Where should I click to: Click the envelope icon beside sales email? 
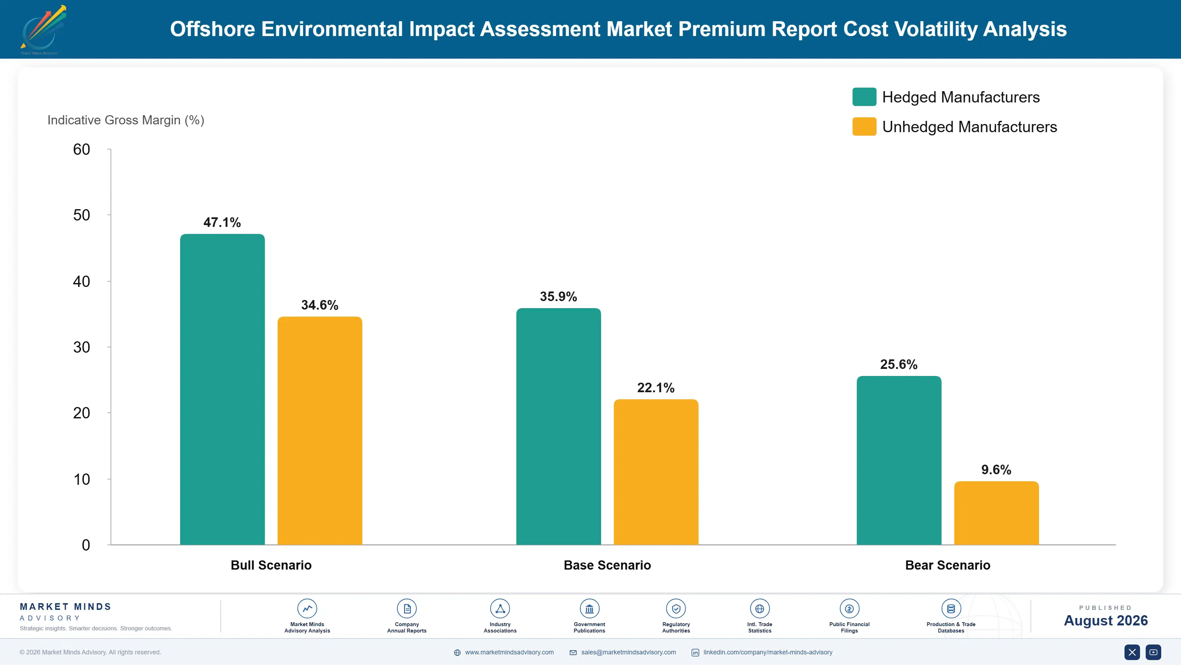tap(573, 653)
